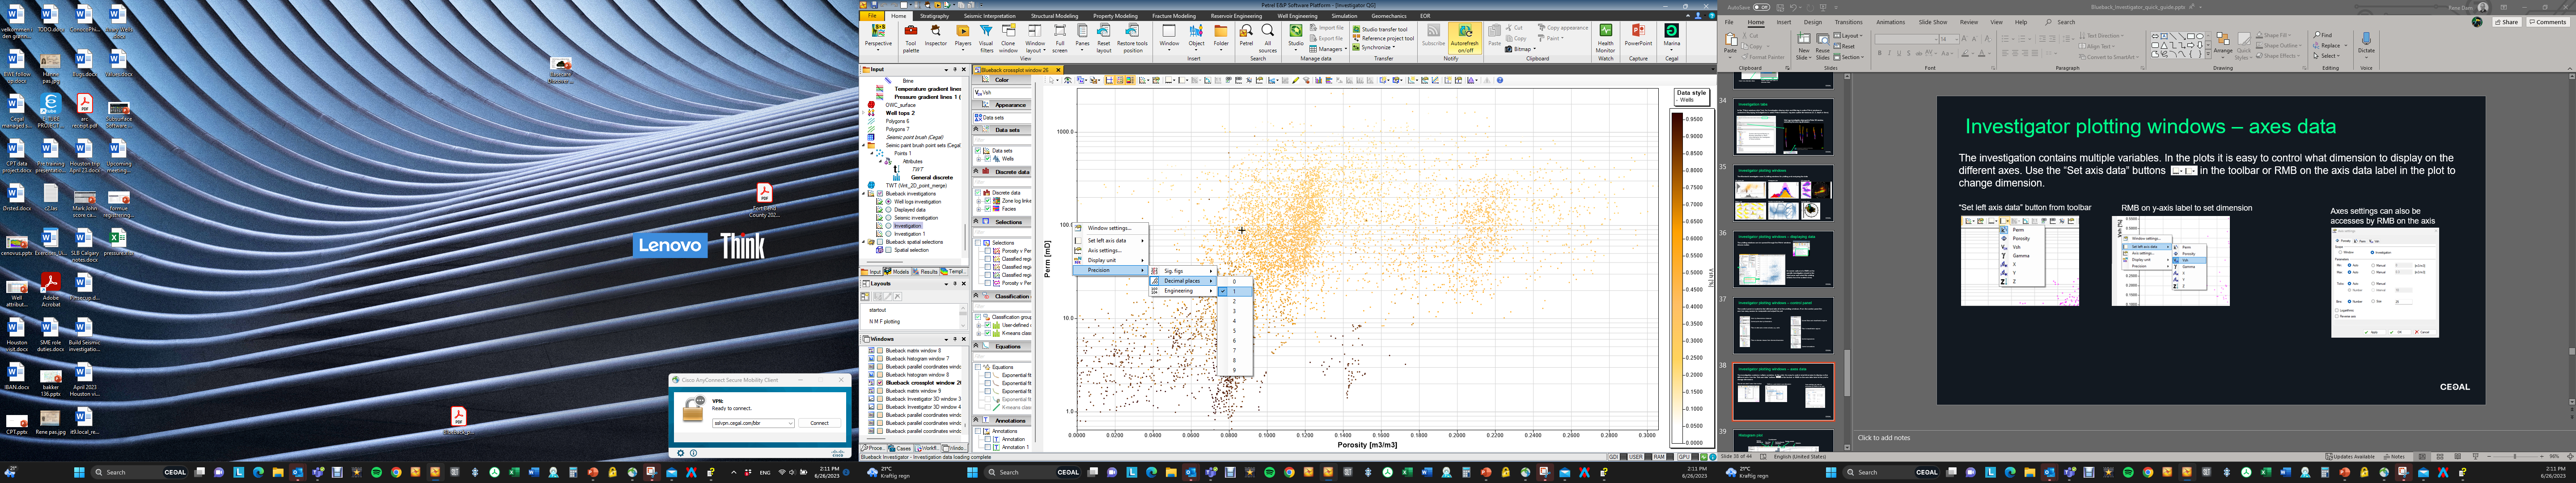The height and width of the screenshot is (483, 2576).
Task: Click the Vsh color legend bar
Action: 1677,277
